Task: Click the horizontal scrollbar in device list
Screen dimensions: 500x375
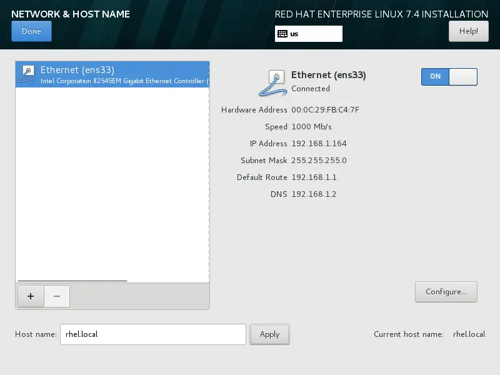Action: click(72, 281)
